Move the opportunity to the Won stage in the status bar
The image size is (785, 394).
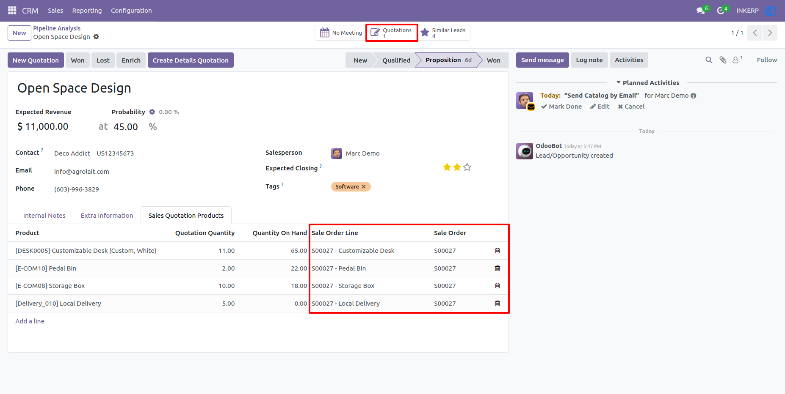(494, 60)
